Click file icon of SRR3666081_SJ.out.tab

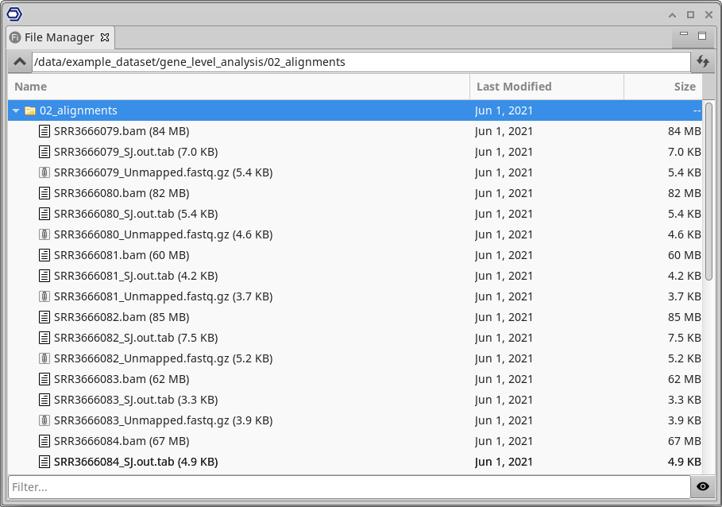pos(44,276)
